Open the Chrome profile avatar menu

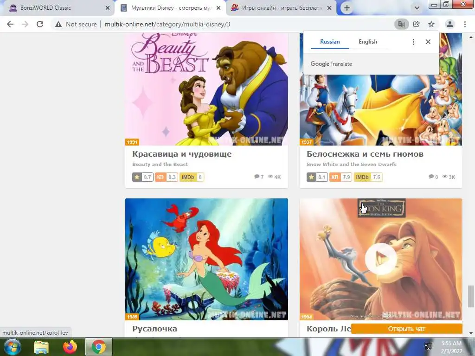click(x=450, y=24)
